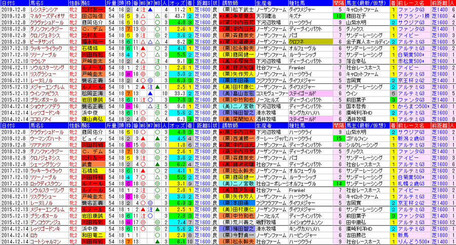The image size is (456, 245).
Task: Click jockey cell 松岡正海
Action: 93,93
